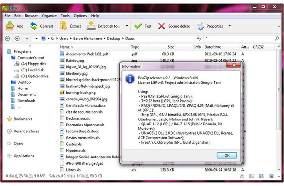Open the Extract all to dropdown arrow
The height and width of the screenshot is (186, 284).
click(127, 26)
